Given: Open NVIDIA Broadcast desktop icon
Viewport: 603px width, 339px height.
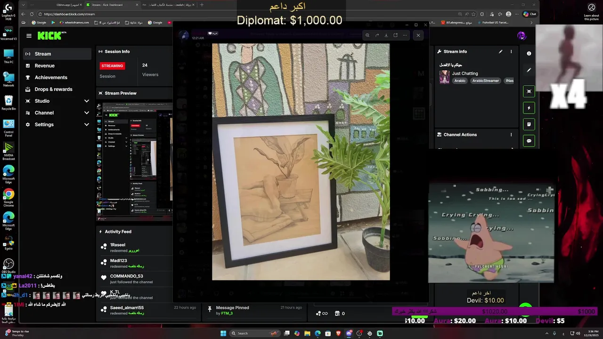Looking at the screenshot, I should pyautogui.click(x=8, y=151).
